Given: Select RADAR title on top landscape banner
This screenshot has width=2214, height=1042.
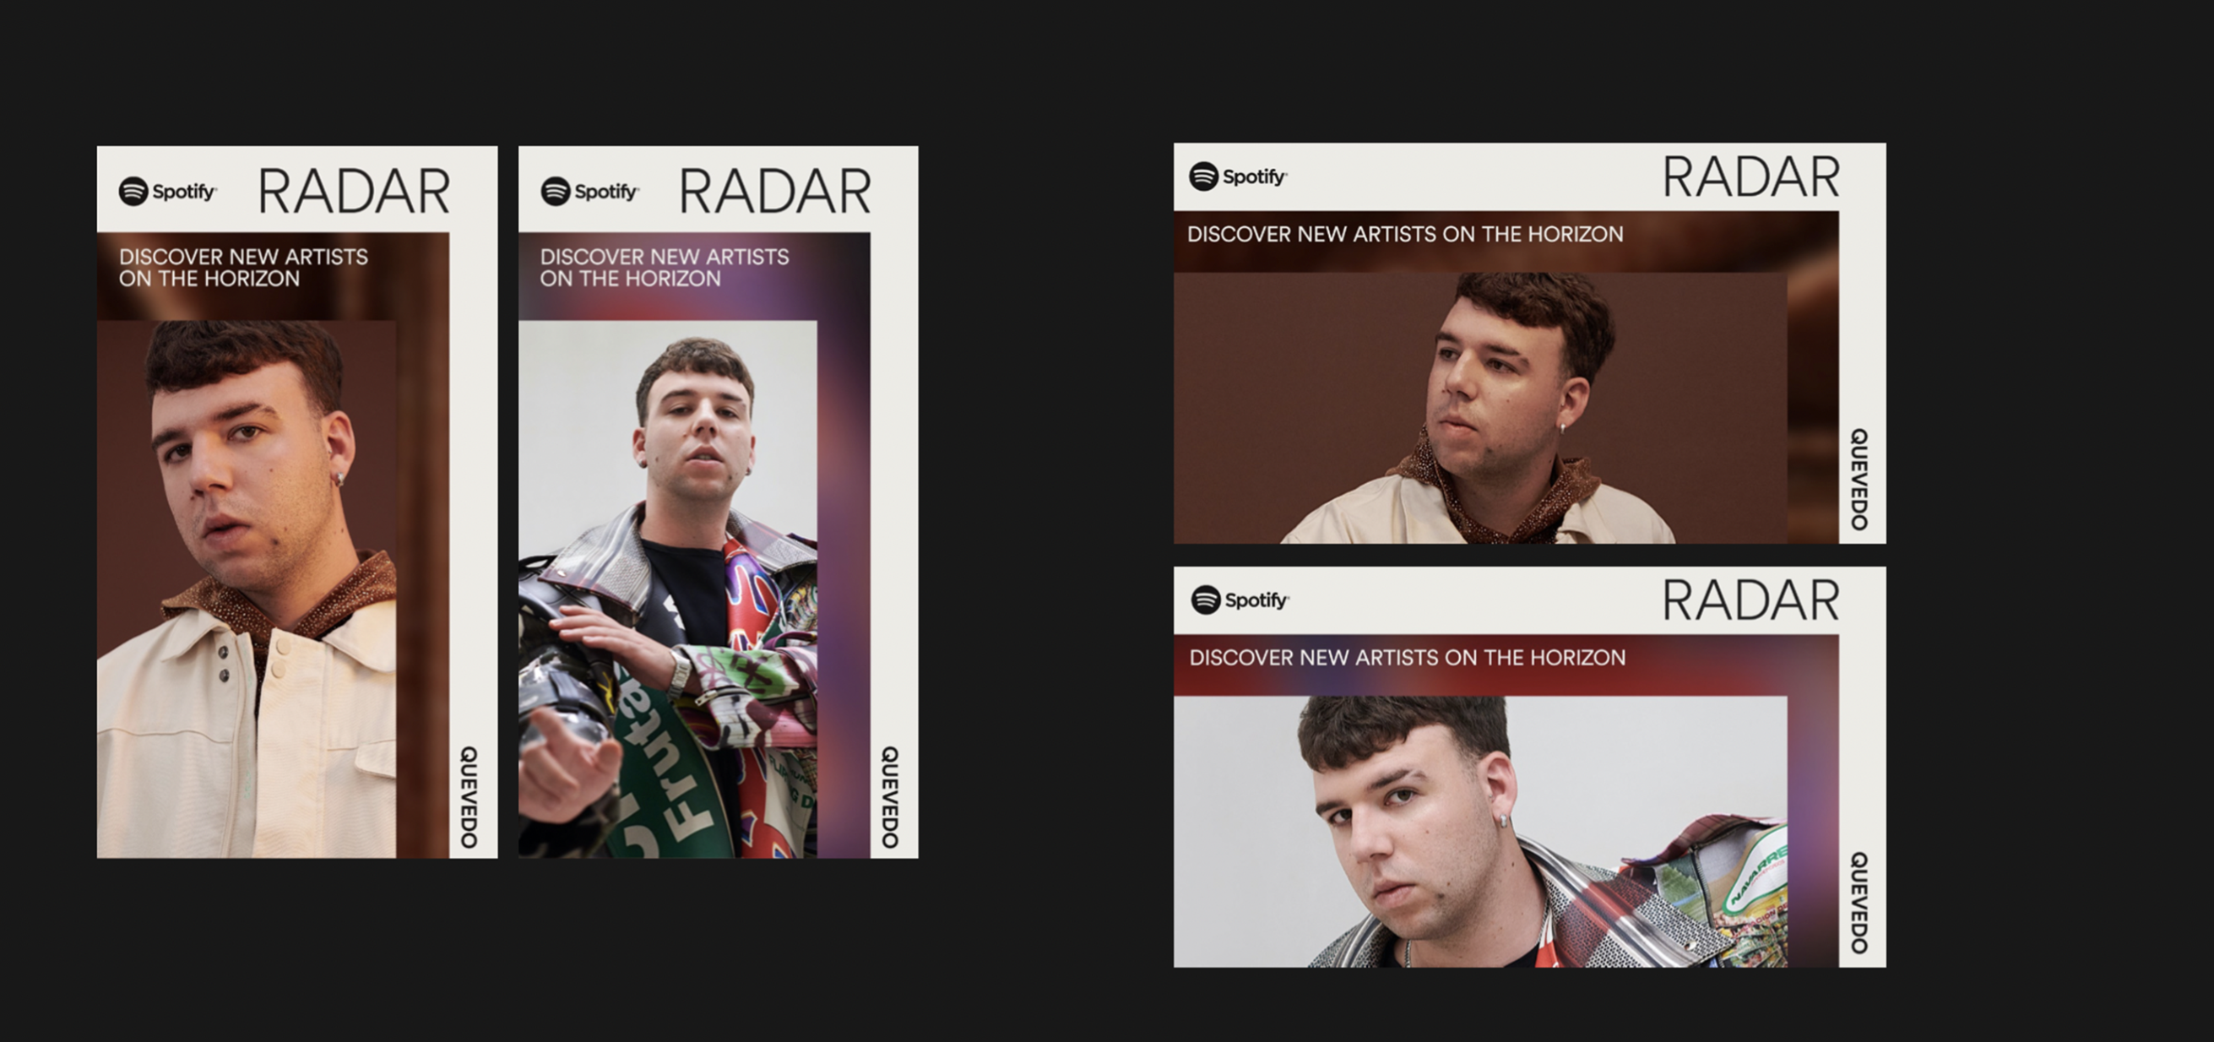Looking at the screenshot, I should point(1750,177).
